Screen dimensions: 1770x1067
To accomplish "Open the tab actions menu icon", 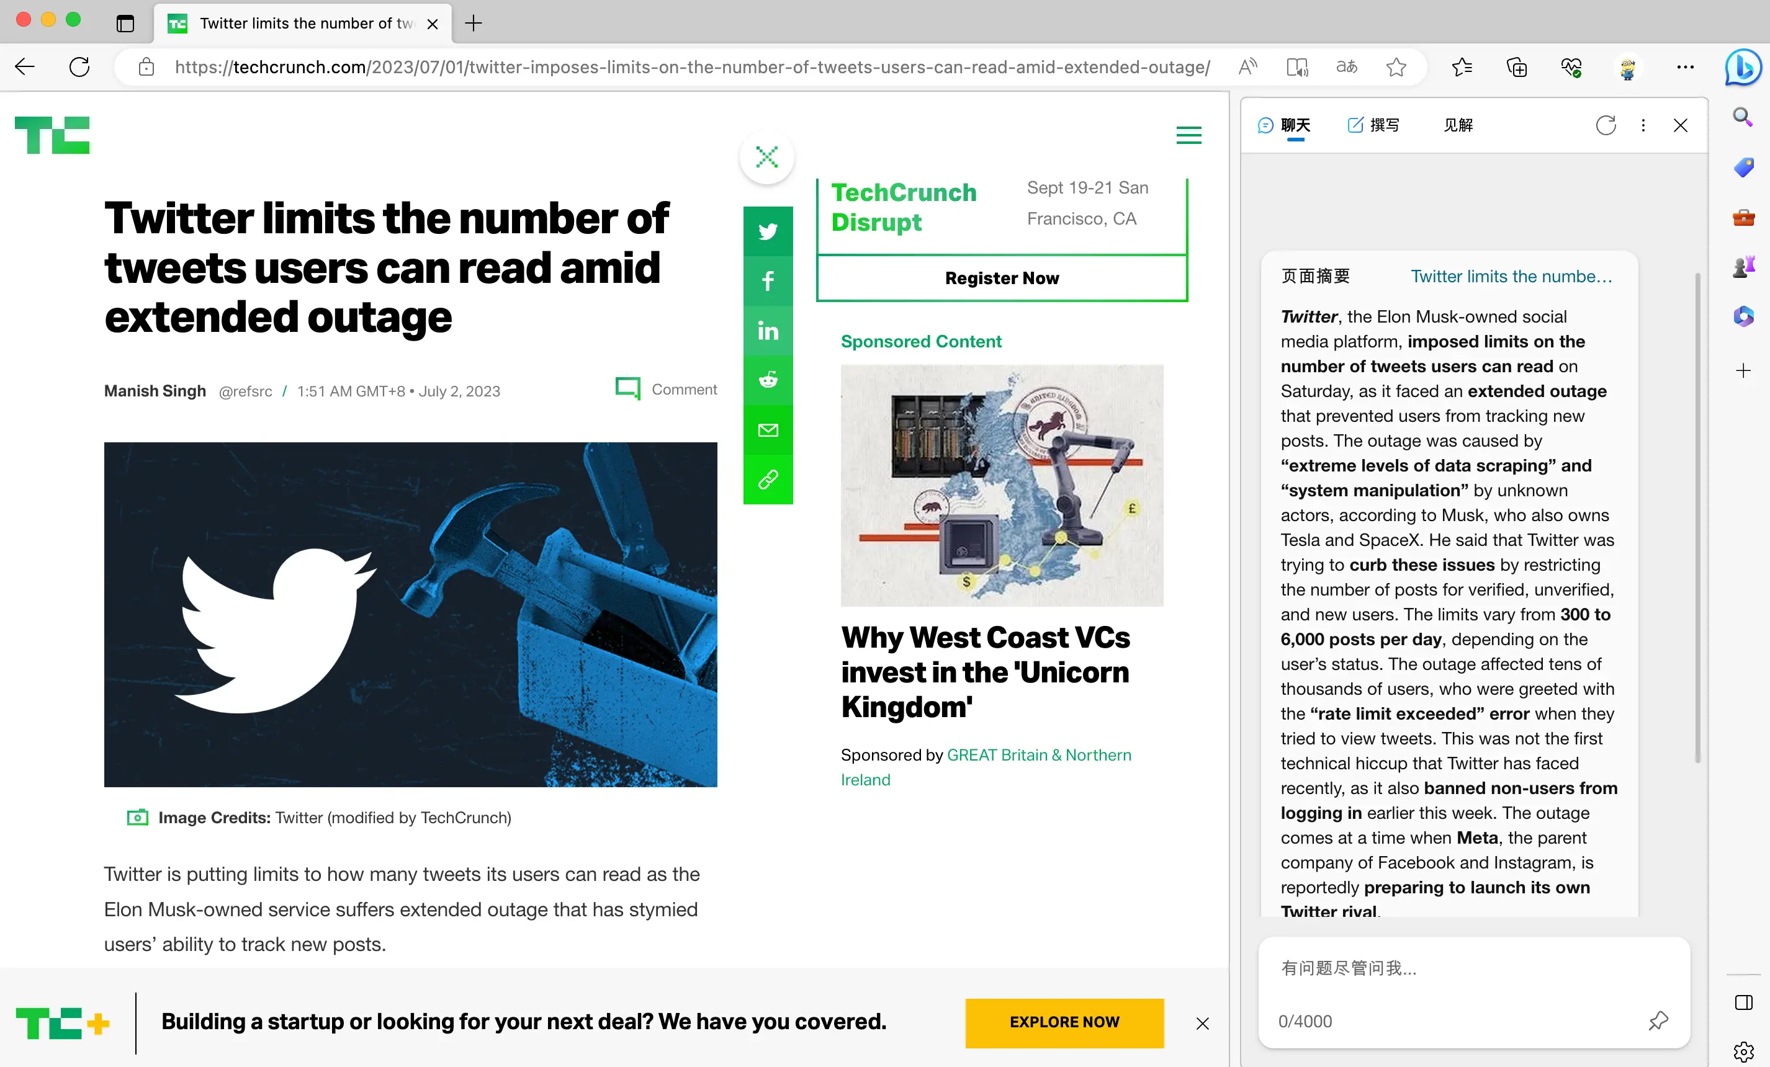I will coord(125,24).
